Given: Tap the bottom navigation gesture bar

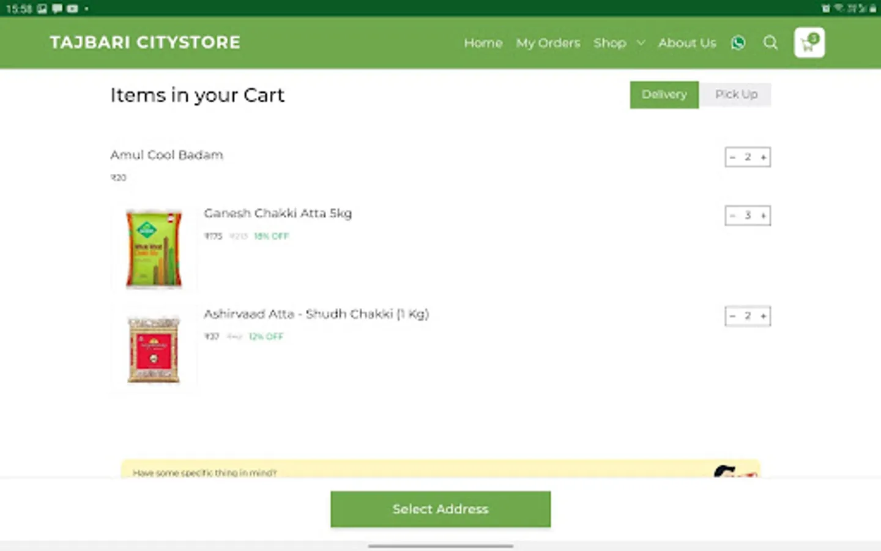Looking at the screenshot, I should (x=441, y=545).
